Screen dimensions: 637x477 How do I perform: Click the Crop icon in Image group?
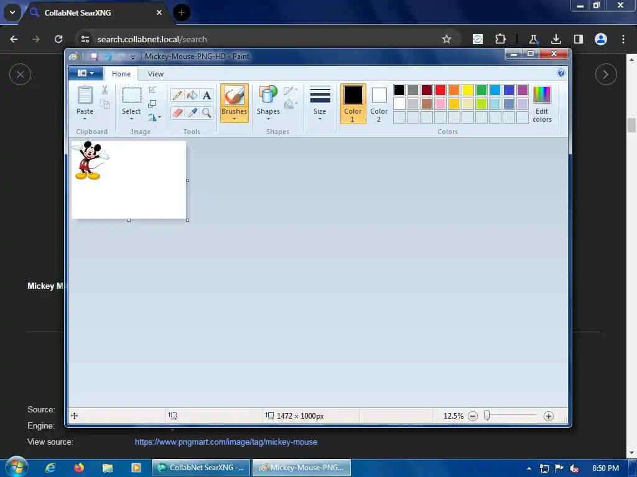[x=152, y=90]
